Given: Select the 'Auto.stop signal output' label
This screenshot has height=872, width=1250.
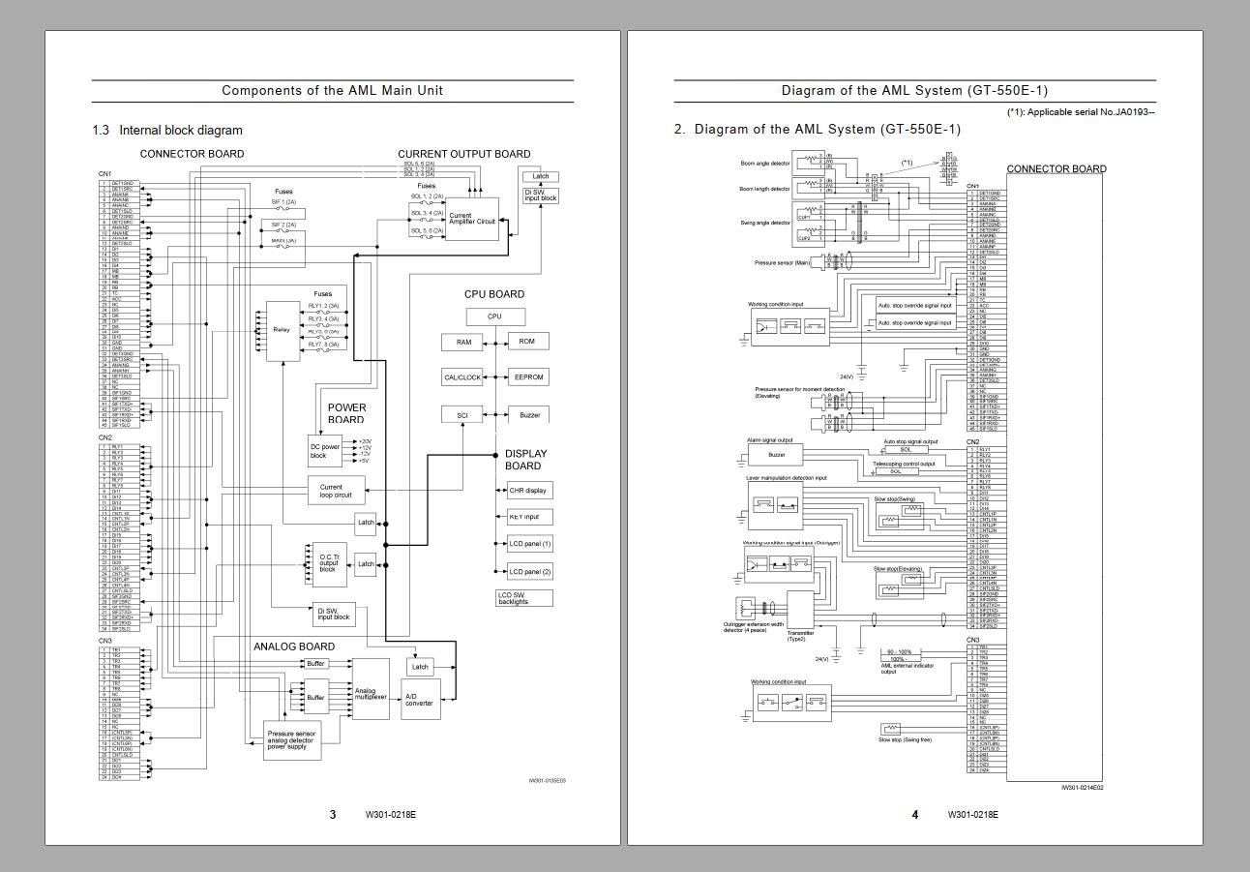Looking at the screenshot, I should click(910, 441).
